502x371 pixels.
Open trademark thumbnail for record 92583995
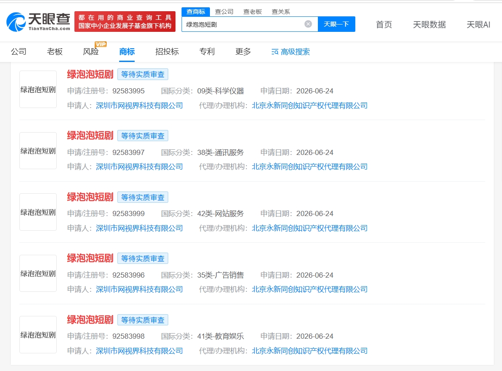(x=38, y=90)
